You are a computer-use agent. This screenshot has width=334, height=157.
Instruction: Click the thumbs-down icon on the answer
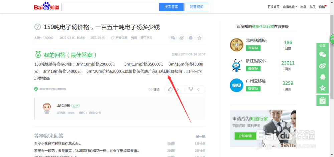[191, 89]
